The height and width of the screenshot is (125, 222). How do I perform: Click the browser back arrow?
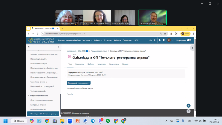pos(28,34)
